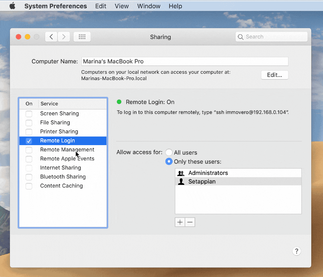This screenshot has height=277, width=323.
Task: Click the Edit... hostname button
Action: [x=274, y=75]
